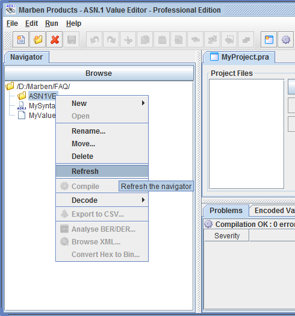Open the Help menu
The height and width of the screenshot is (316, 295).
(73, 23)
